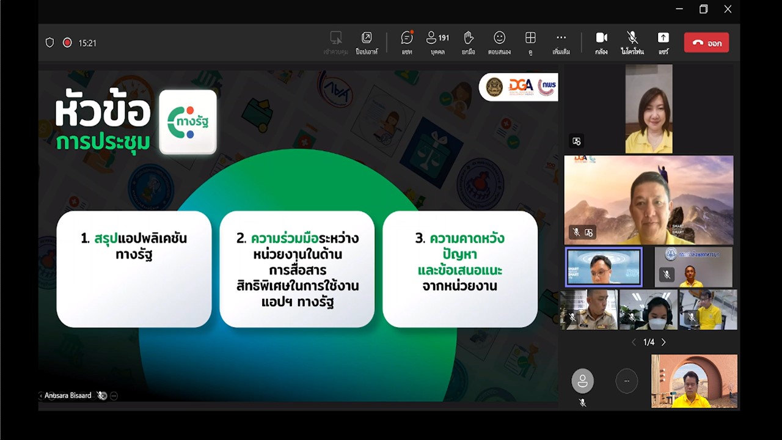Minimize the Teams meeting window
Image resolution: width=782 pixels, height=440 pixels.
click(x=679, y=9)
